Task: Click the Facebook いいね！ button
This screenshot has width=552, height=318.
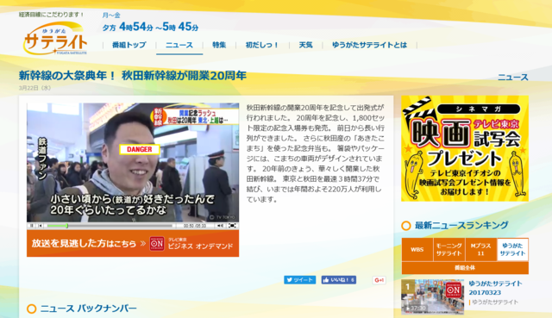Action: (339, 280)
